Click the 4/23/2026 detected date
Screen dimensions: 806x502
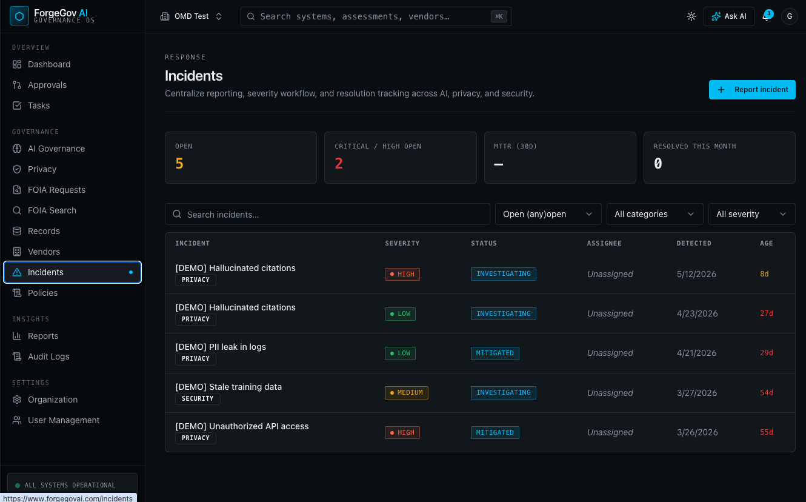pos(697,313)
